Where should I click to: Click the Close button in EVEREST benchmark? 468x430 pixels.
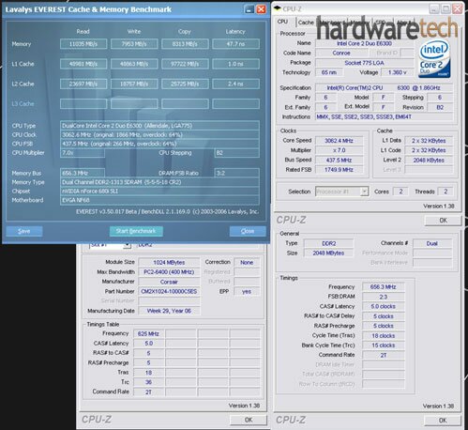click(248, 231)
